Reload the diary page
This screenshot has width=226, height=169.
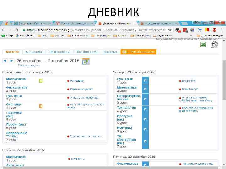click(x=16, y=30)
